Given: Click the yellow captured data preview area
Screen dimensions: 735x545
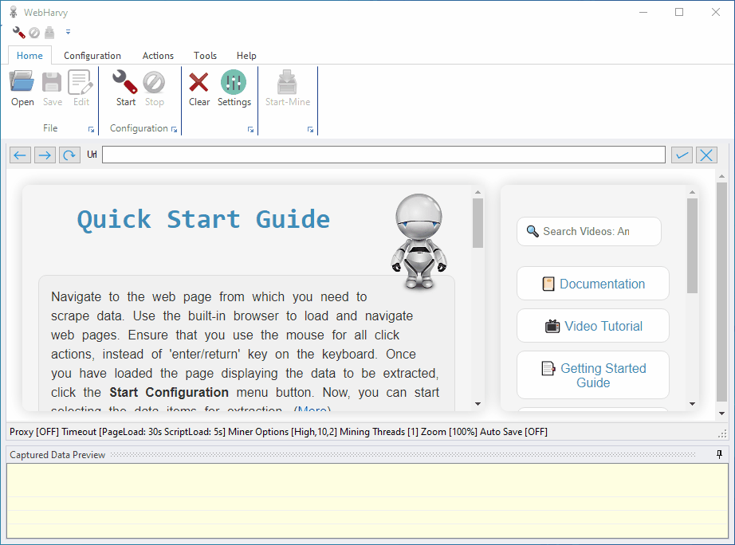Looking at the screenshot, I should click(367, 500).
